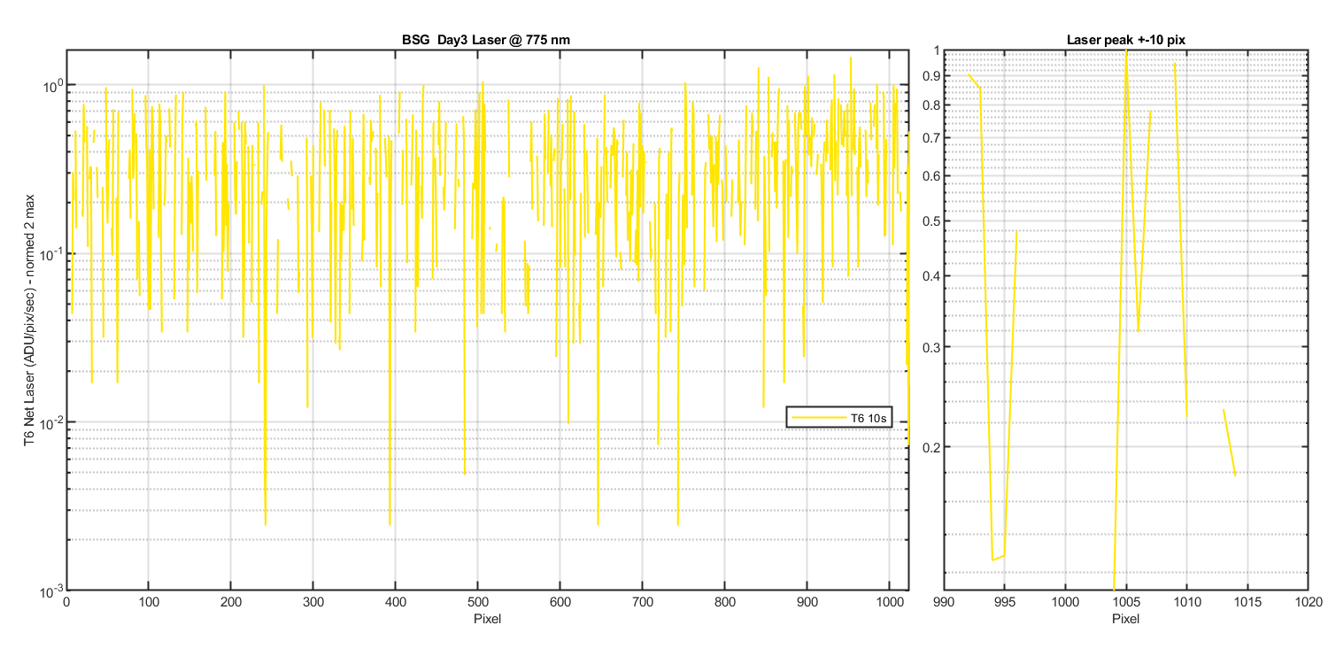The height and width of the screenshot is (664, 1328).
Task: Click the '100' x-axis tick label
Action: [x=148, y=603]
